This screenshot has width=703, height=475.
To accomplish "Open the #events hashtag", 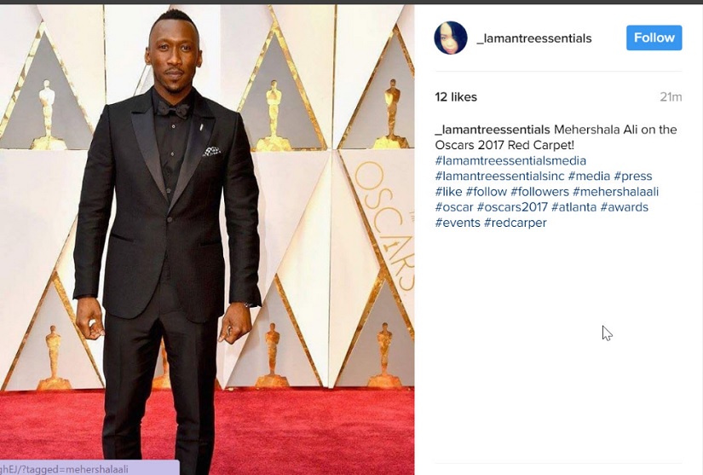I will tap(458, 223).
